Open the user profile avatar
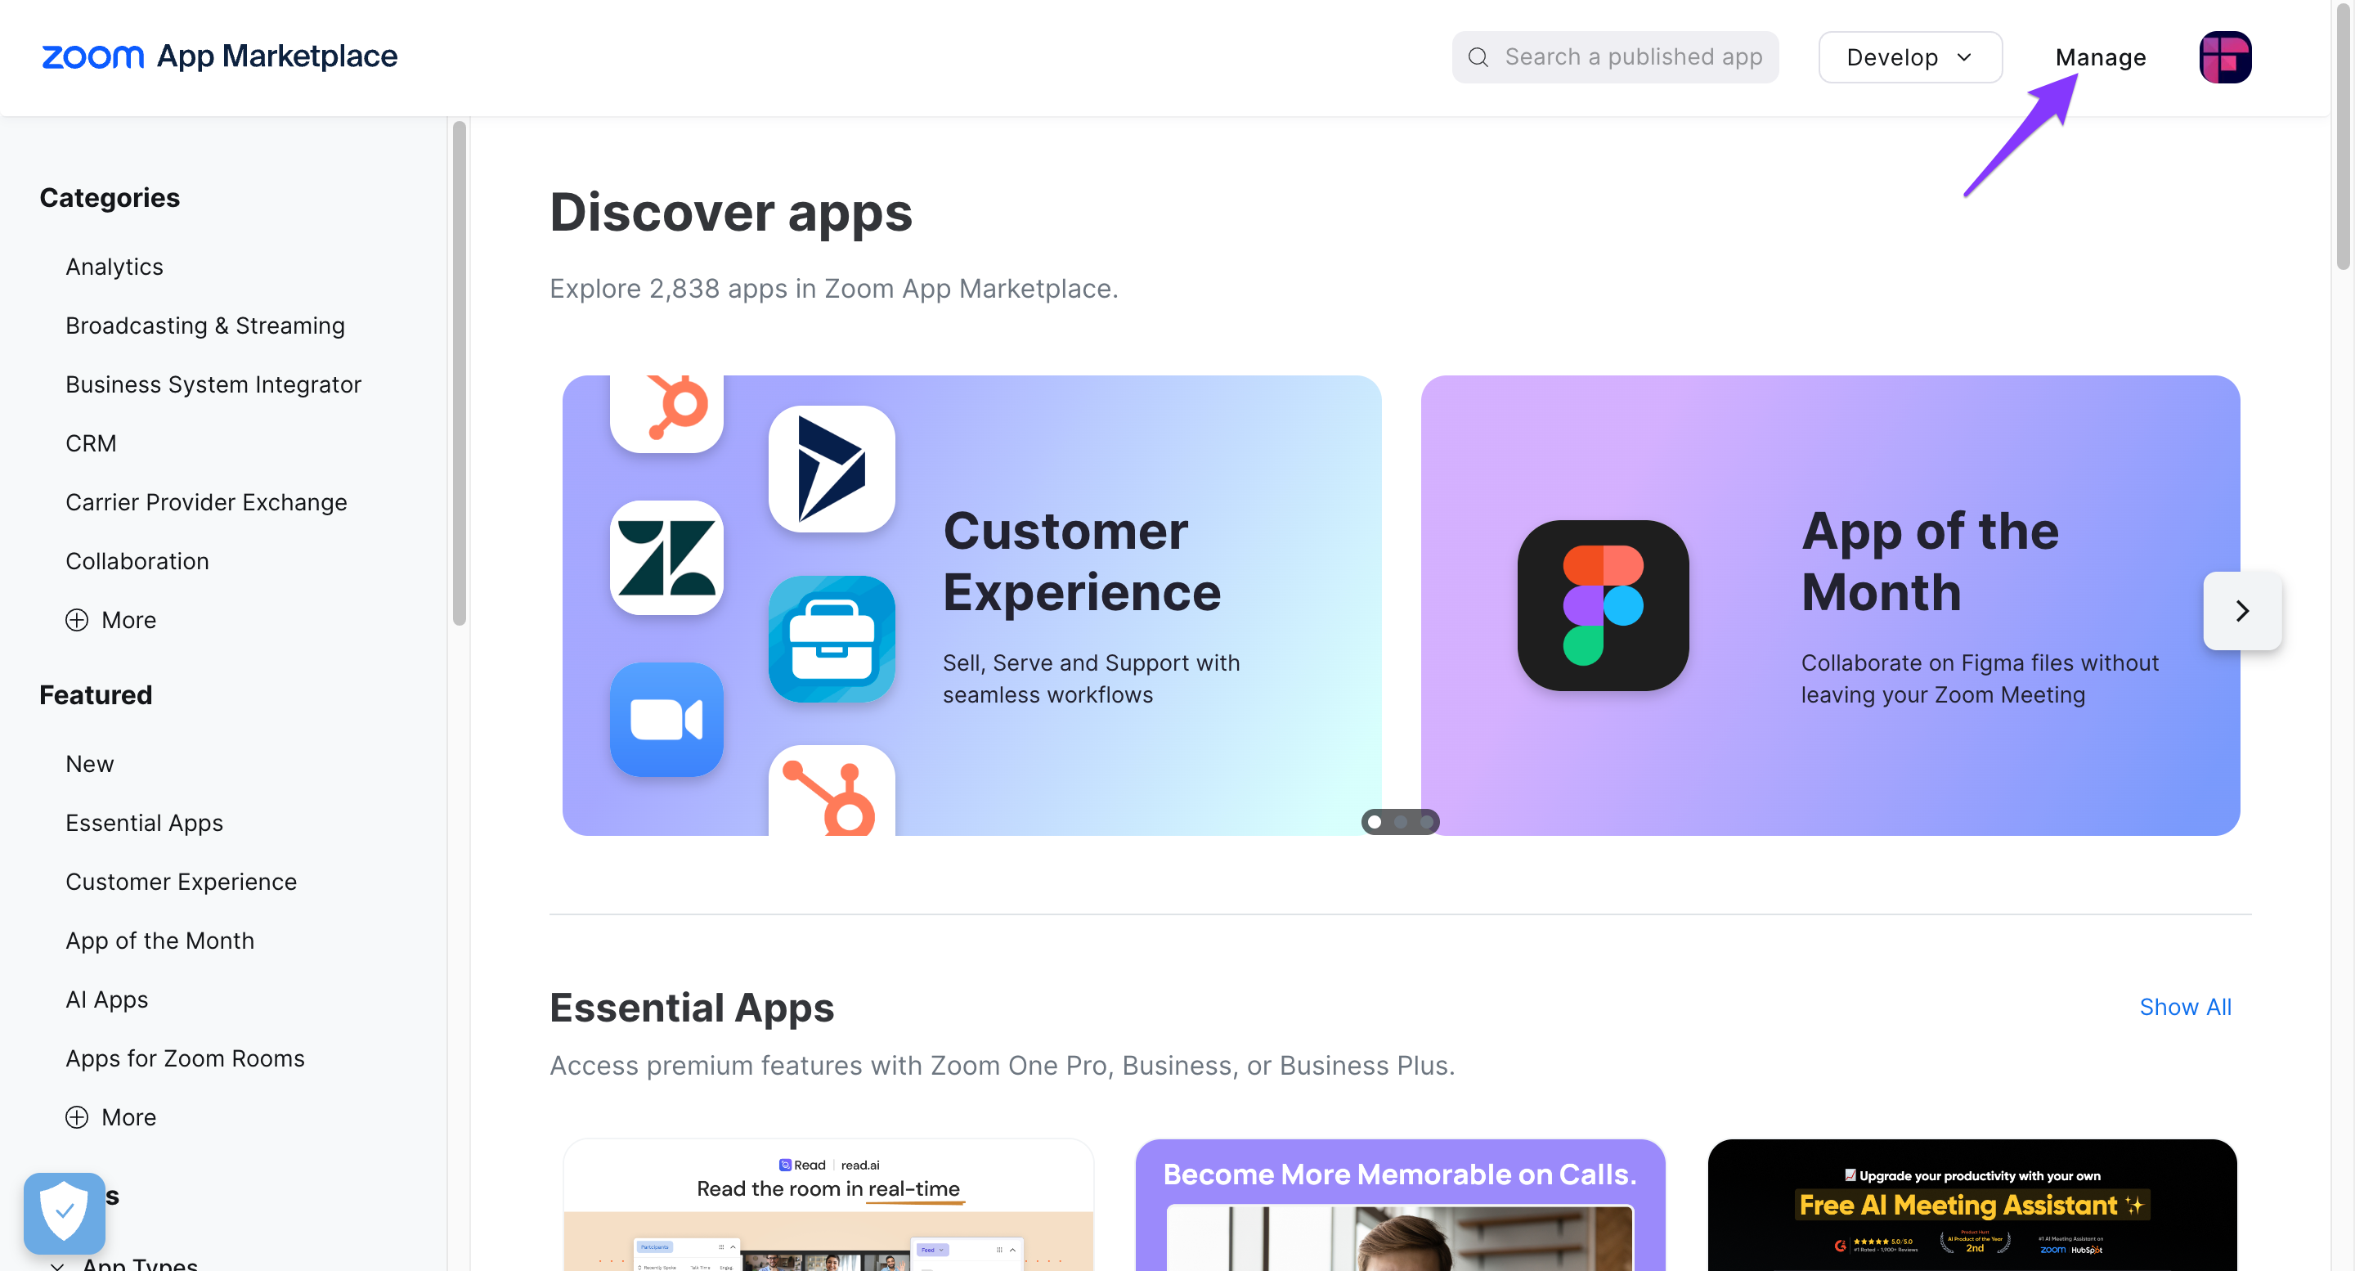Image resolution: width=2355 pixels, height=1271 pixels. 2224,56
